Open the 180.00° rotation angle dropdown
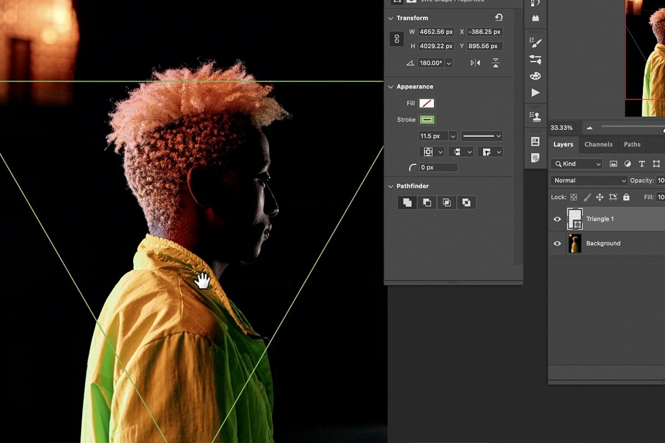The width and height of the screenshot is (665, 443). pyautogui.click(x=449, y=63)
